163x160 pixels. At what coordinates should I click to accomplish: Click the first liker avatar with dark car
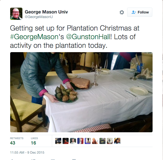point(58,141)
